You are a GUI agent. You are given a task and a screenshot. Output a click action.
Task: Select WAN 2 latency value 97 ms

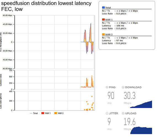click(119, 41)
